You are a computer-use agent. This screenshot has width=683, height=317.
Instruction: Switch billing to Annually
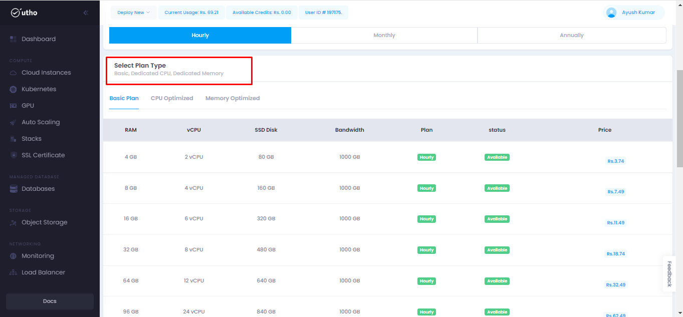pos(572,36)
